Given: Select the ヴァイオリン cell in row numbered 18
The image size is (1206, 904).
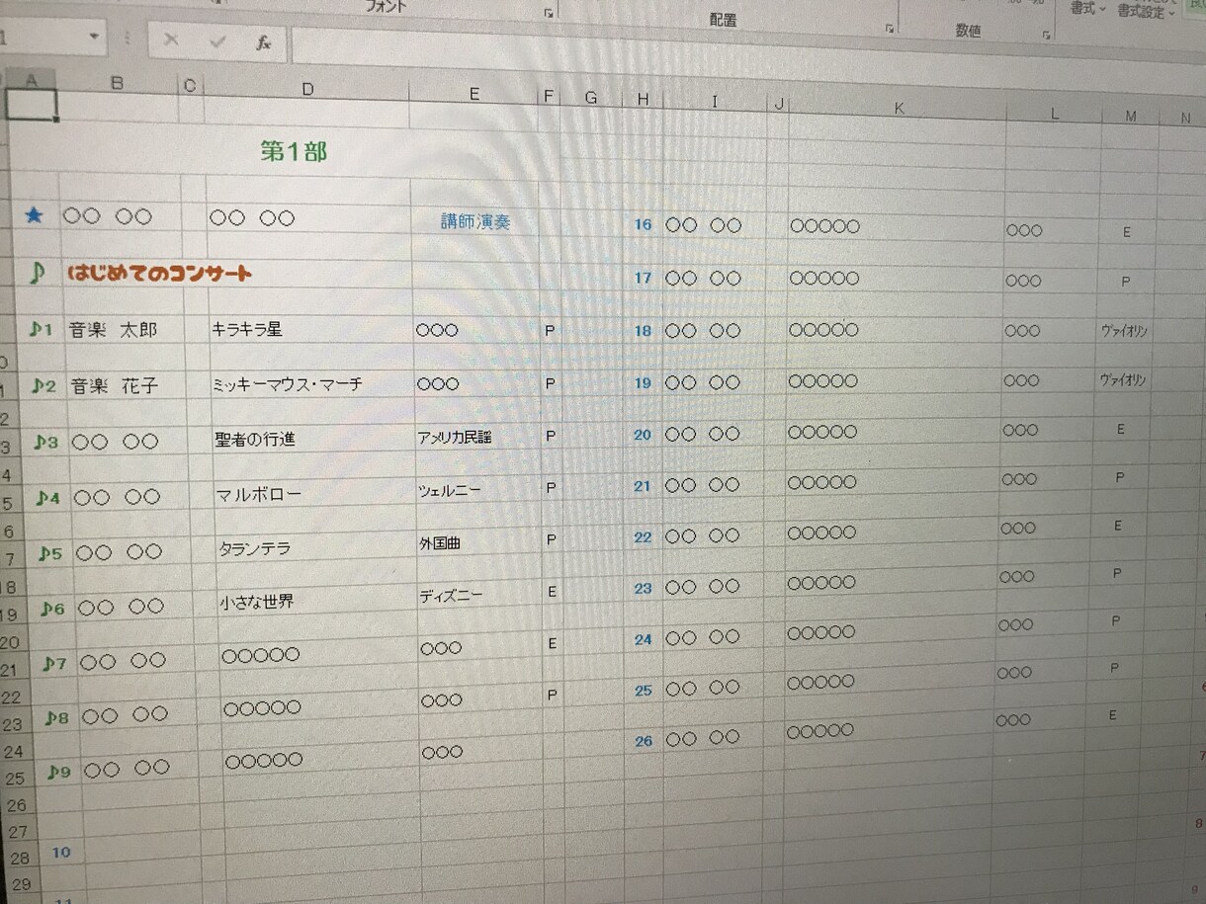Looking at the screenshot, I should 1124,329.
